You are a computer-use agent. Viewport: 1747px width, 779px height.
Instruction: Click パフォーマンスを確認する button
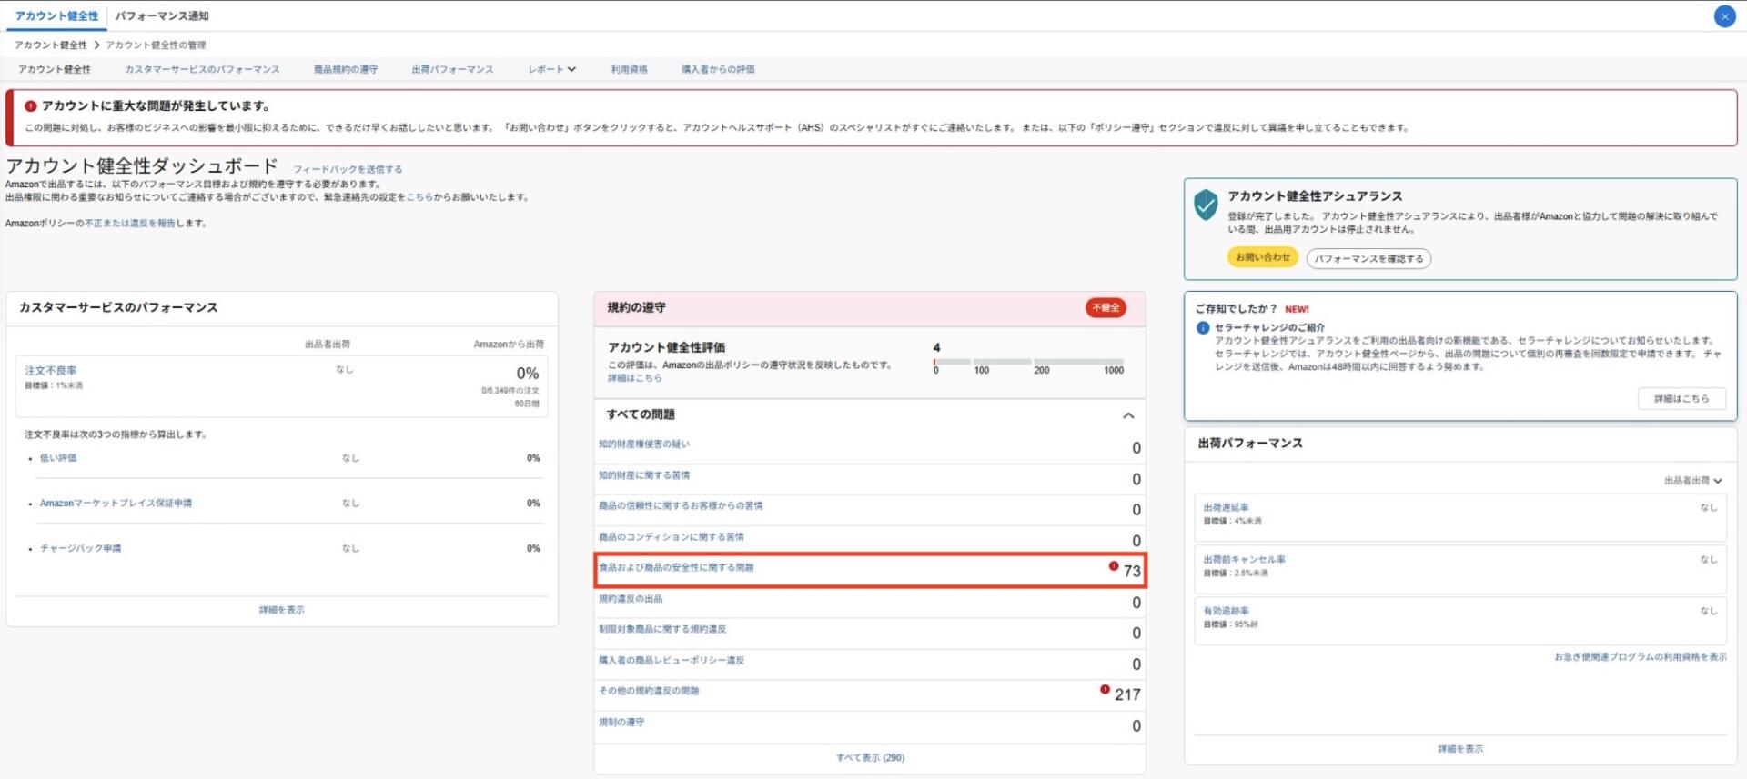pos(1368,259)
